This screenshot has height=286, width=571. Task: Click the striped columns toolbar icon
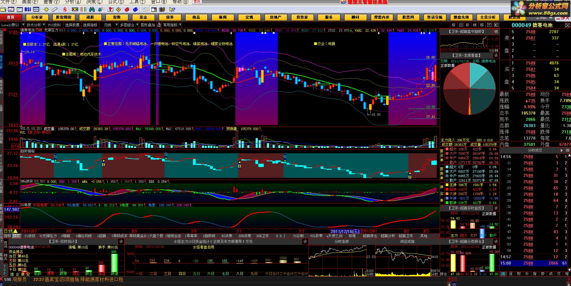pos(83,10)
